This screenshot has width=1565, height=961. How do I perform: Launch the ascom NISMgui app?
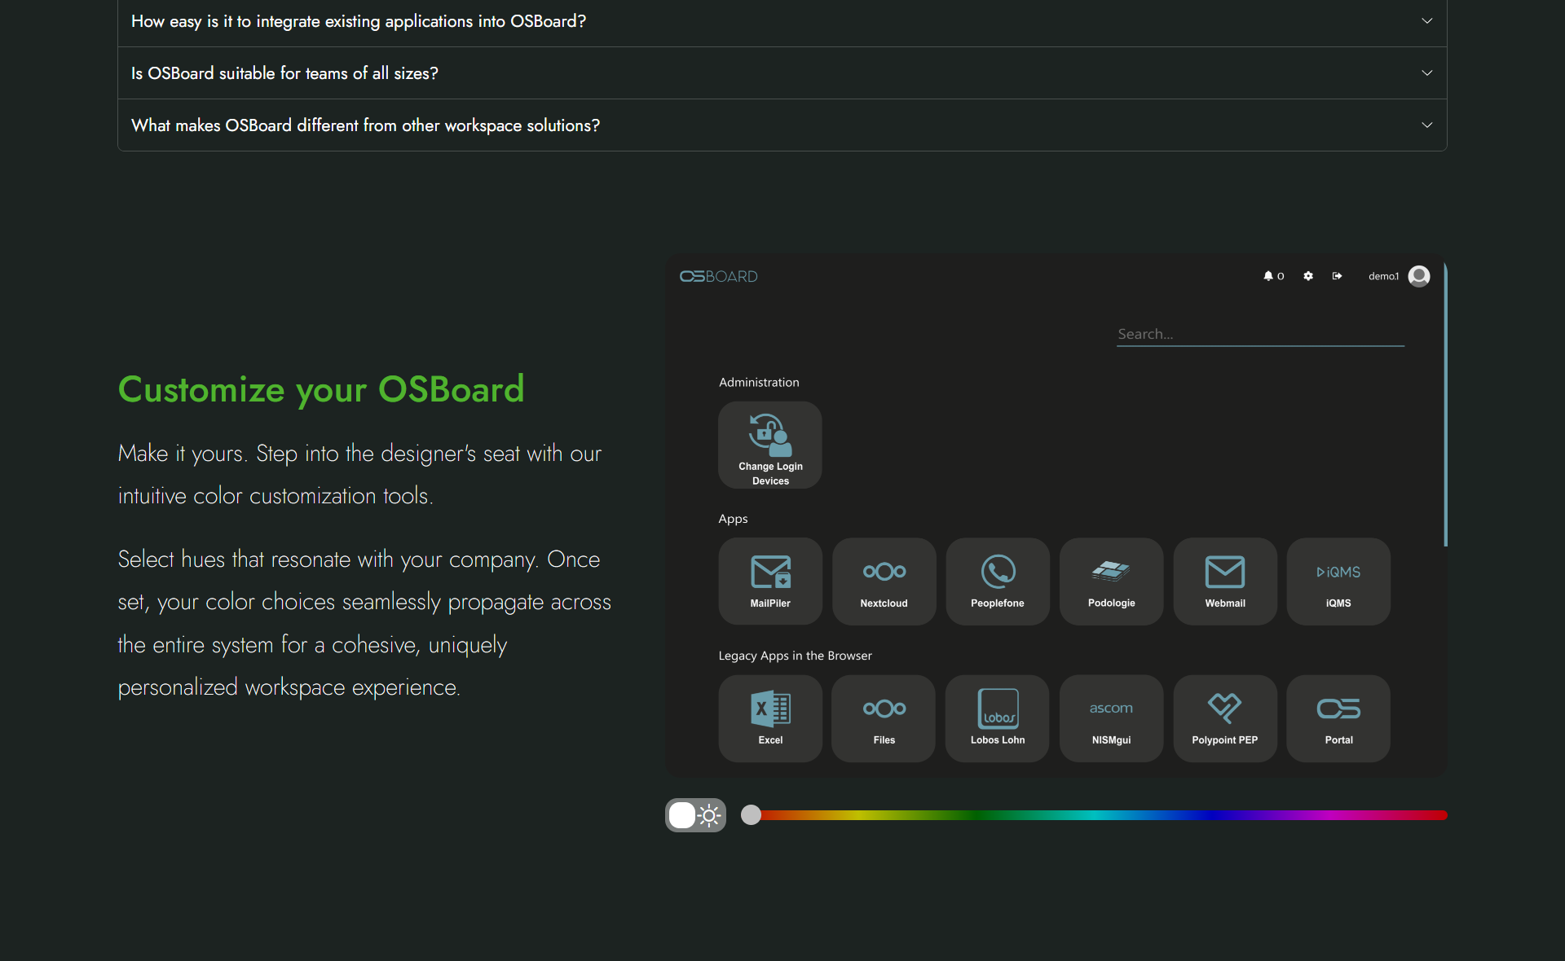[1110, 717]
